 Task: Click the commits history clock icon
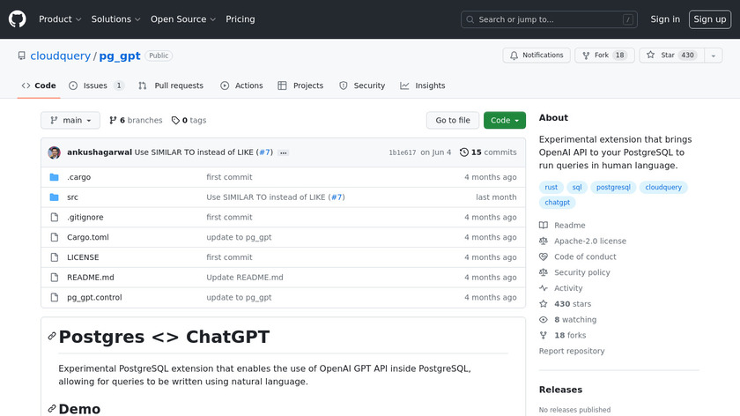[x=464, y=152]
